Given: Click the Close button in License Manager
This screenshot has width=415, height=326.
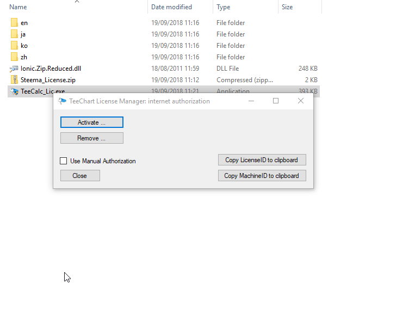Looking at the screenshot, I should tap(80, 176).
